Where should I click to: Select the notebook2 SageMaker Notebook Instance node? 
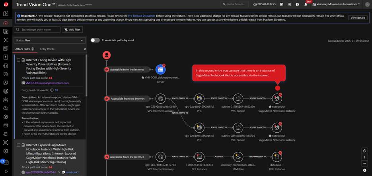[277, 128]
